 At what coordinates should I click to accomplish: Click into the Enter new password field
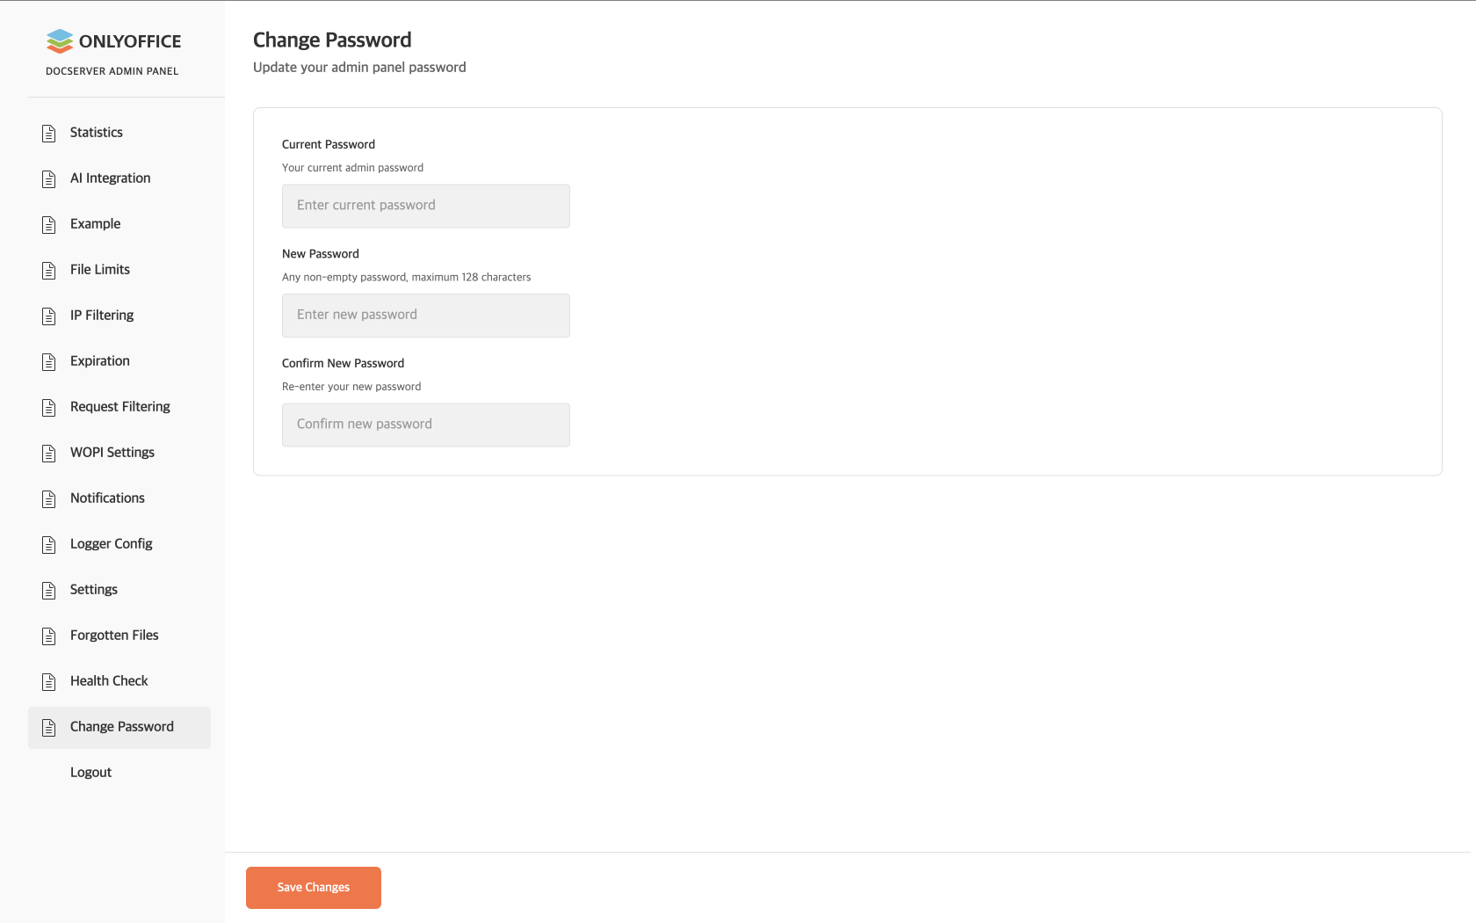click(x=425, y=316)
